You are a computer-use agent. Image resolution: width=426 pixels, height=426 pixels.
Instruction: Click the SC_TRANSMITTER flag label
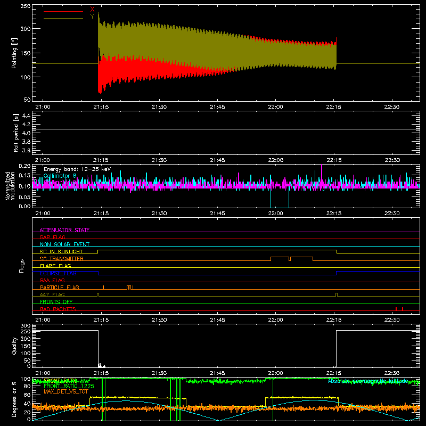pos(61,259)
